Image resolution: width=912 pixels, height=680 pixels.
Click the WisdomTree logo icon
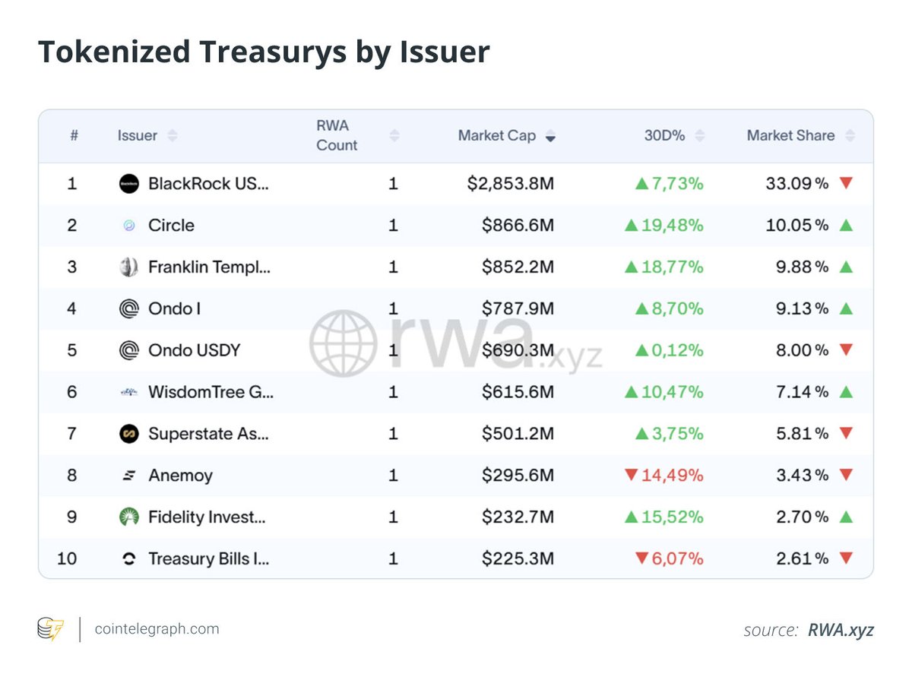coord(129,392)
